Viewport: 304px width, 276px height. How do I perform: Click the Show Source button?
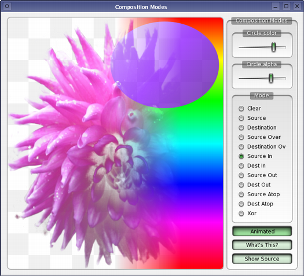click(262, 259)
